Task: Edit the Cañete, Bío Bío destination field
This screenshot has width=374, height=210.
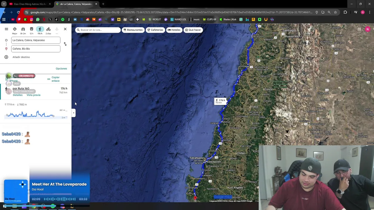Action: pos(36,49)
